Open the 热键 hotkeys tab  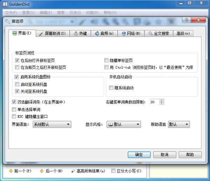(80, 34)
